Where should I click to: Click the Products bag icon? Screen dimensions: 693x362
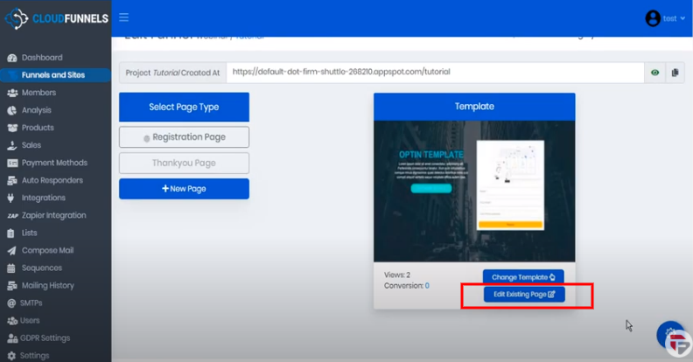12,128
